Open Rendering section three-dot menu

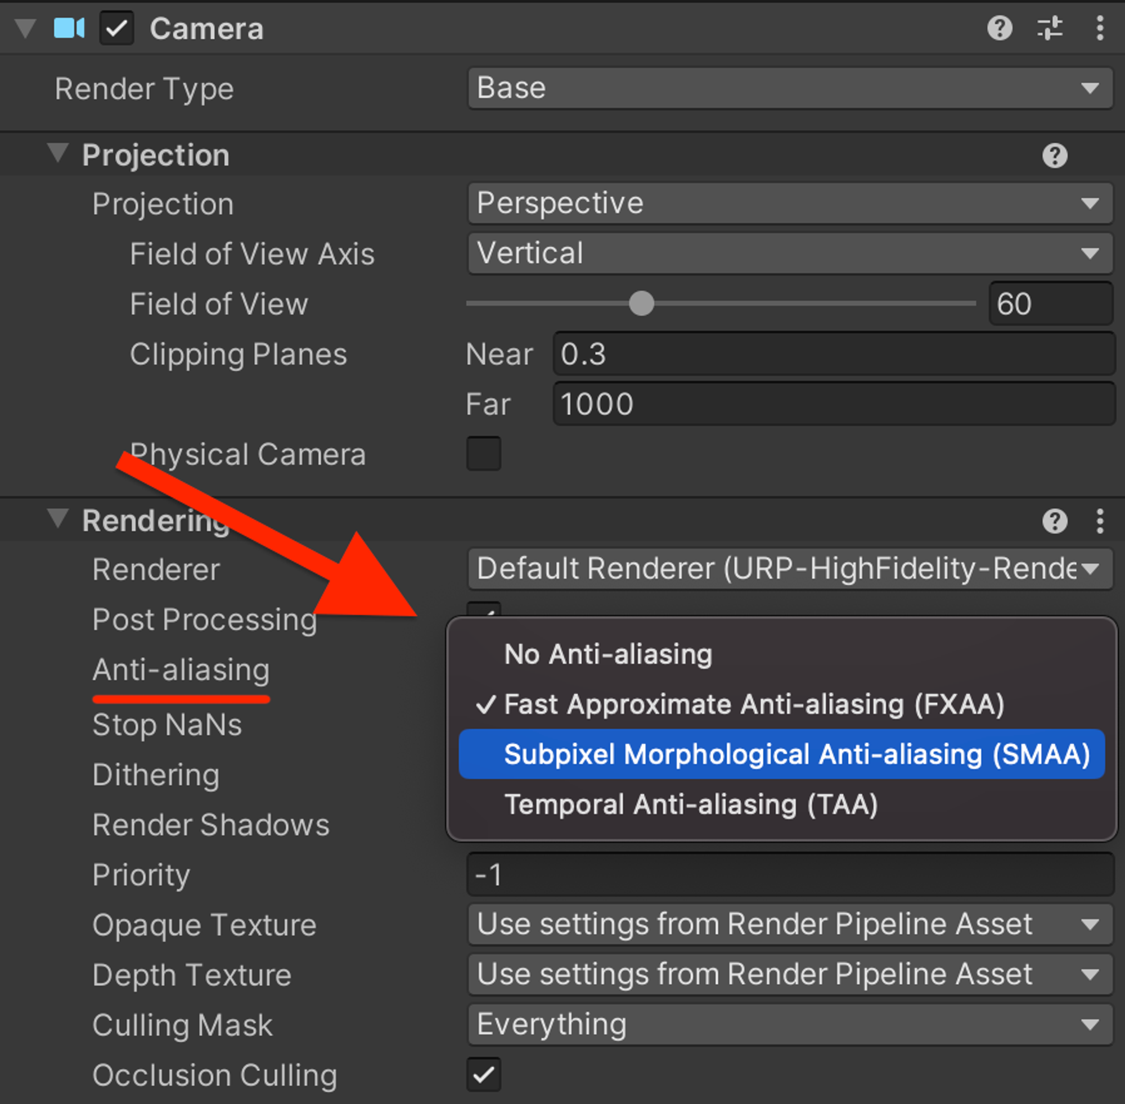pyautogui.click(x=1100, y=521)
